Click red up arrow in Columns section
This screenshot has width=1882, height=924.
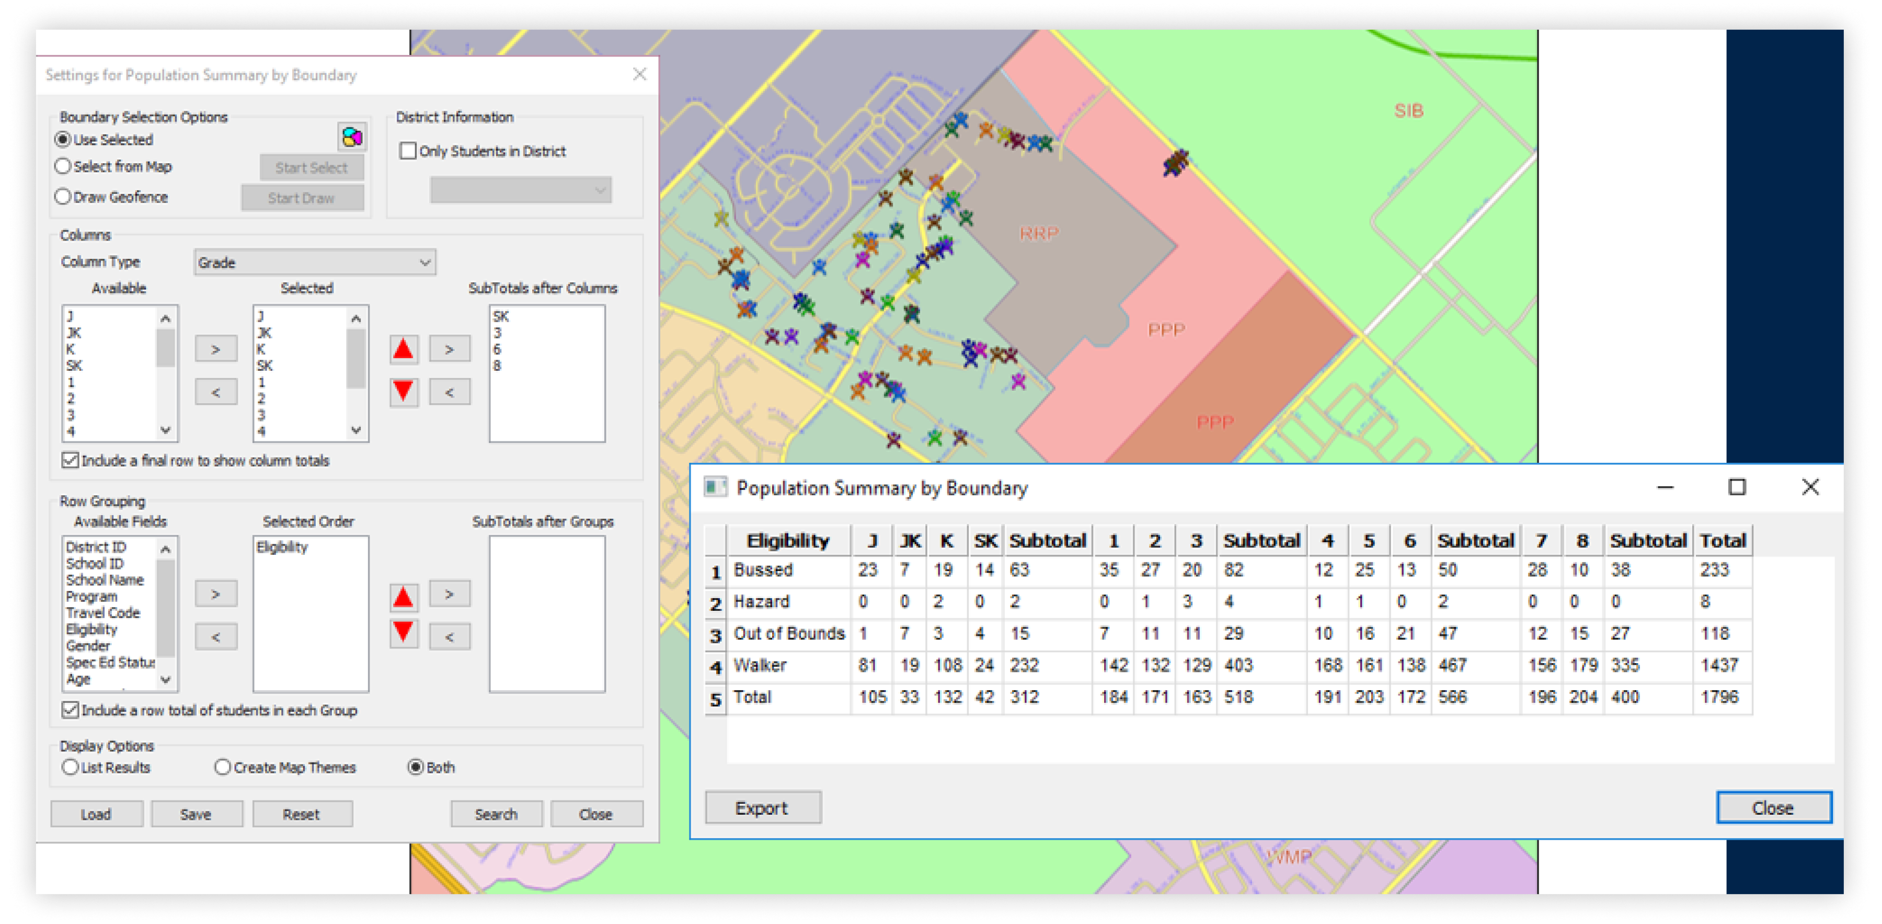pyautogui.click(x=403, y=349)
